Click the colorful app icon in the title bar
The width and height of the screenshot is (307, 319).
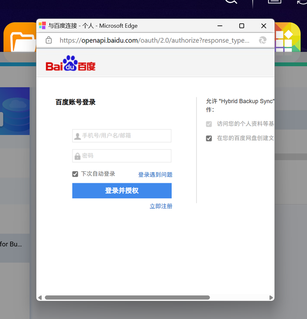(42, 25)
